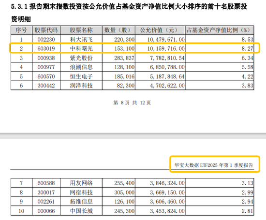266x220 pixels.
Task: Click fair value 3,606,460.00
Action: [167, 202]
